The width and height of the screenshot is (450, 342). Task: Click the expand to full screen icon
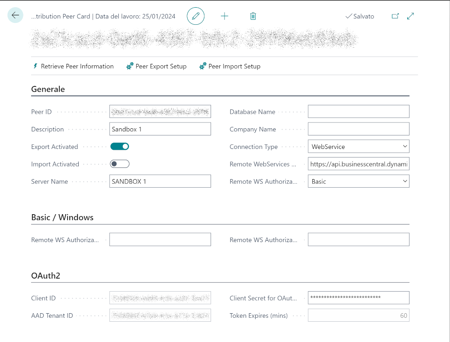[410, 16]
